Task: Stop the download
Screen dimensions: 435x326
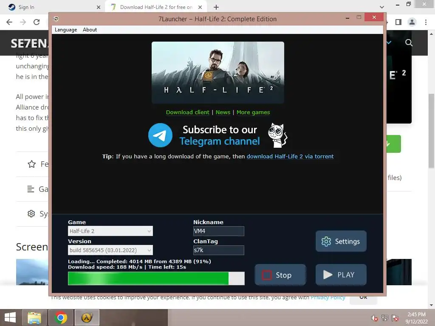Action: (x=280, y=275)
